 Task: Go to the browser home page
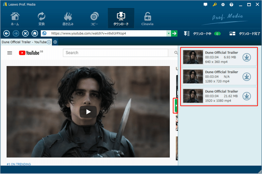point(35,34)
